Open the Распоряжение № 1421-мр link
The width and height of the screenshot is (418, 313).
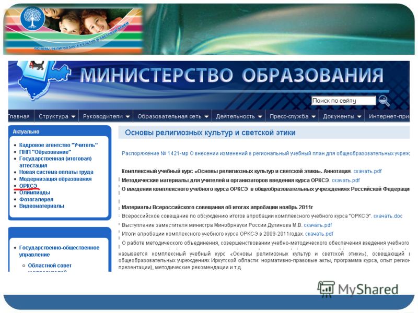(x=265, y=153)
